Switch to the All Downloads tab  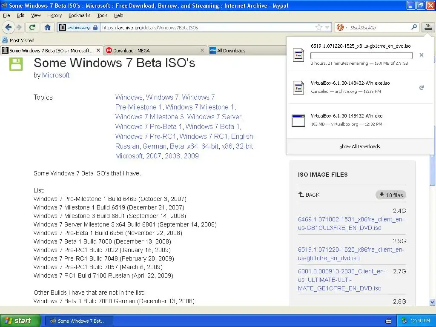click(x=247, y=50)
